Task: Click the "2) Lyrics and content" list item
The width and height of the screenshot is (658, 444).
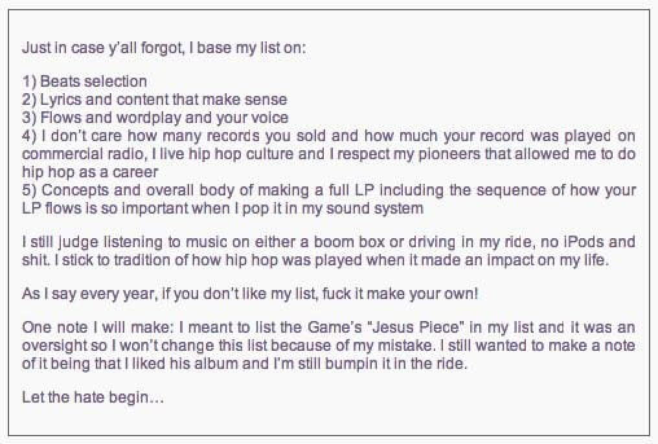Action: (154, 100)
